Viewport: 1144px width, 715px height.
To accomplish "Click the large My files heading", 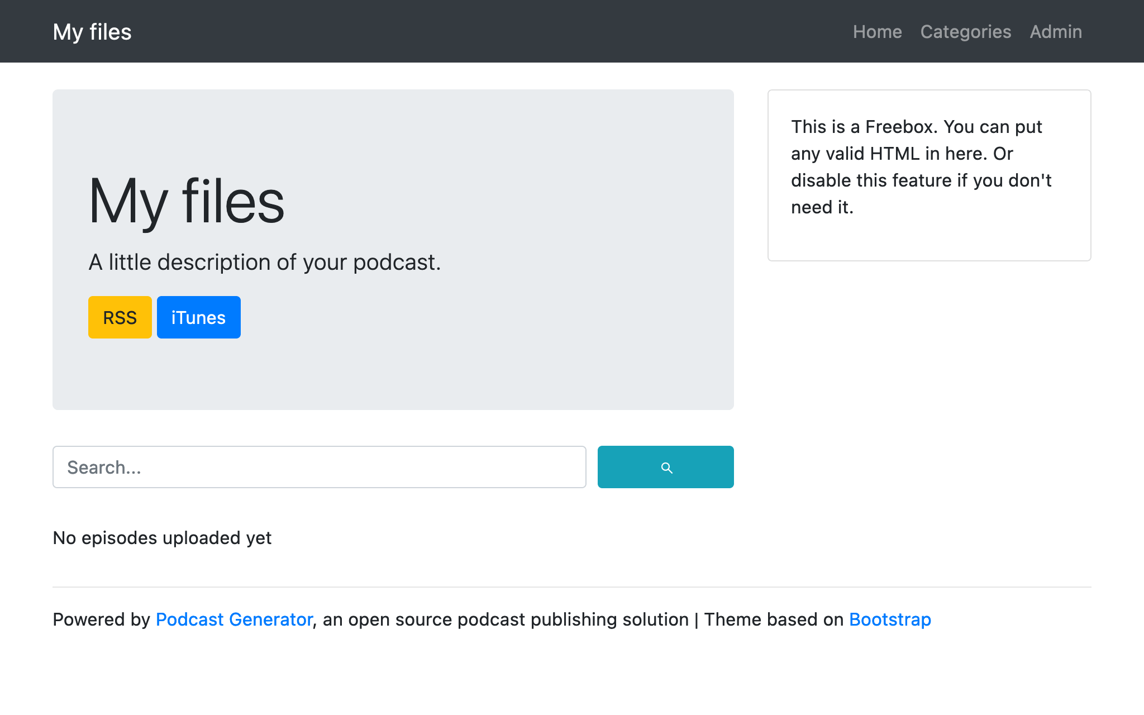I will pos(187,201).
